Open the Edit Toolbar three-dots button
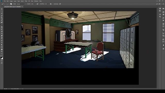This screenshot has height=93, width=165. [2, 54]
